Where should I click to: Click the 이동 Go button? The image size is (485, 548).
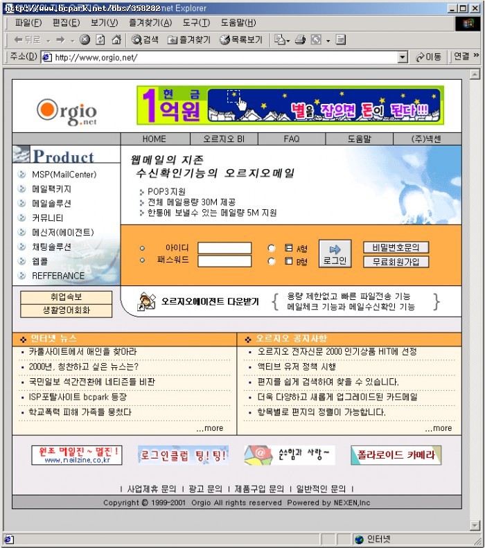429,57
